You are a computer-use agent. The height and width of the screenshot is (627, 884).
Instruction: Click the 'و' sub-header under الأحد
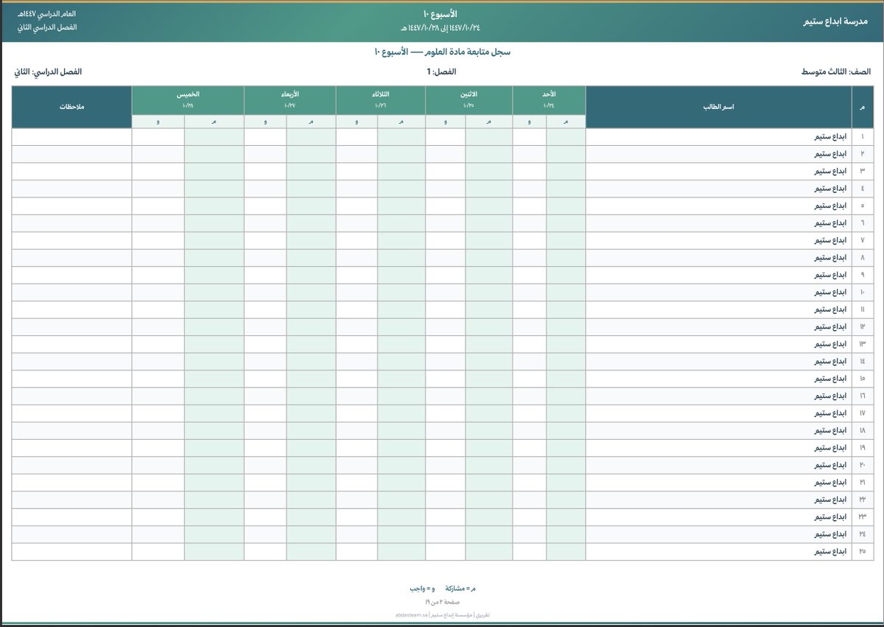point(530,122)
